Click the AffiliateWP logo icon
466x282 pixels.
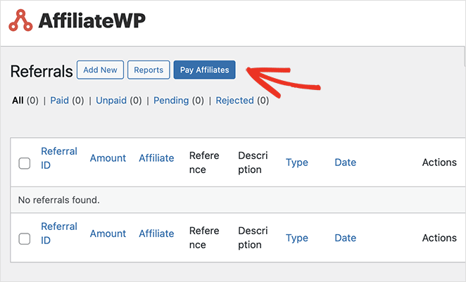pos(20,20)
